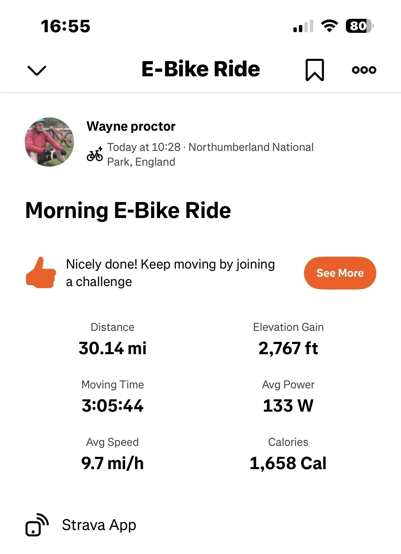Tap the Morning E-Bike Ride title
401x554 pixels.
tap(128, 210)
